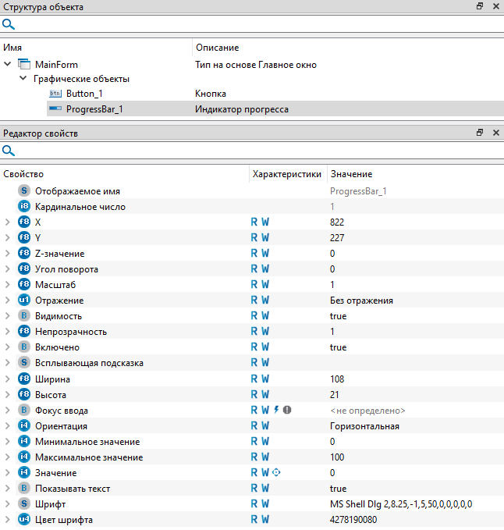The image size is (504, 530).
Task: Collapse the Графические объекты node
Action: pos(23,79)
